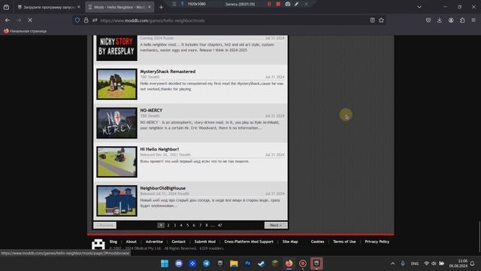
Task: Open tracking protection shield icon
Action: click(77, 20)
